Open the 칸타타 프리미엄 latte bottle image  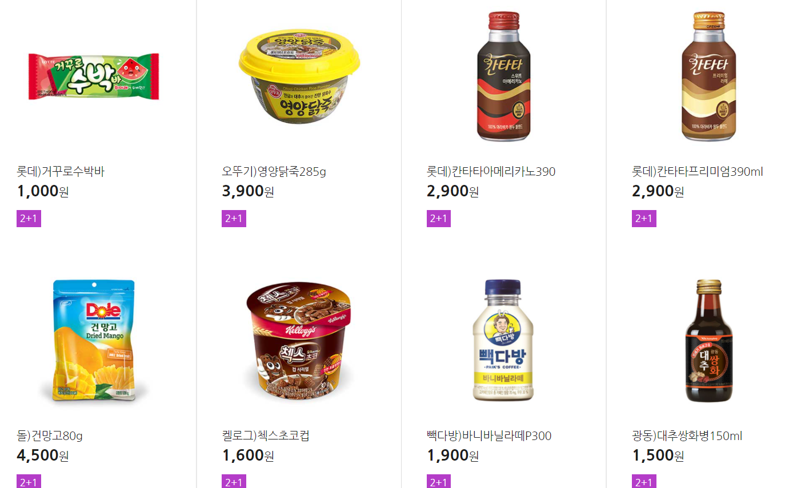[x=708, y=76]
